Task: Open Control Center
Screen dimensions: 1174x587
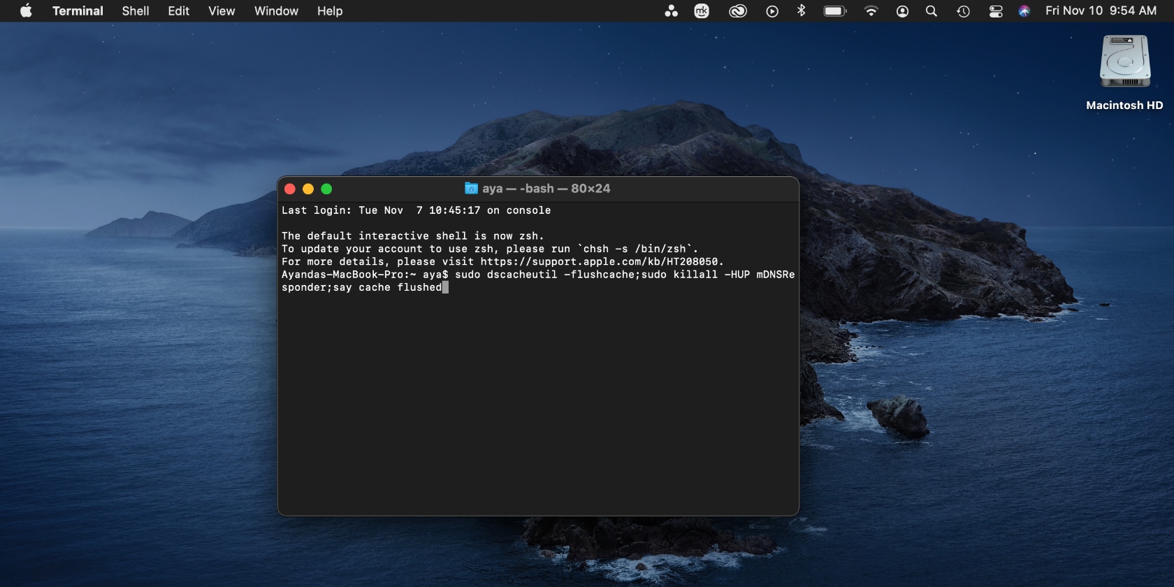Action: (996, 11)
